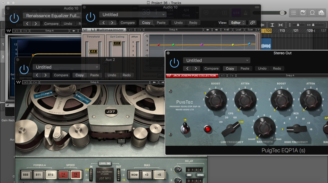This screenshot has width=328, height=183.
Task: Open the Logic media browser icon
Action: click(x=321, y=13)
